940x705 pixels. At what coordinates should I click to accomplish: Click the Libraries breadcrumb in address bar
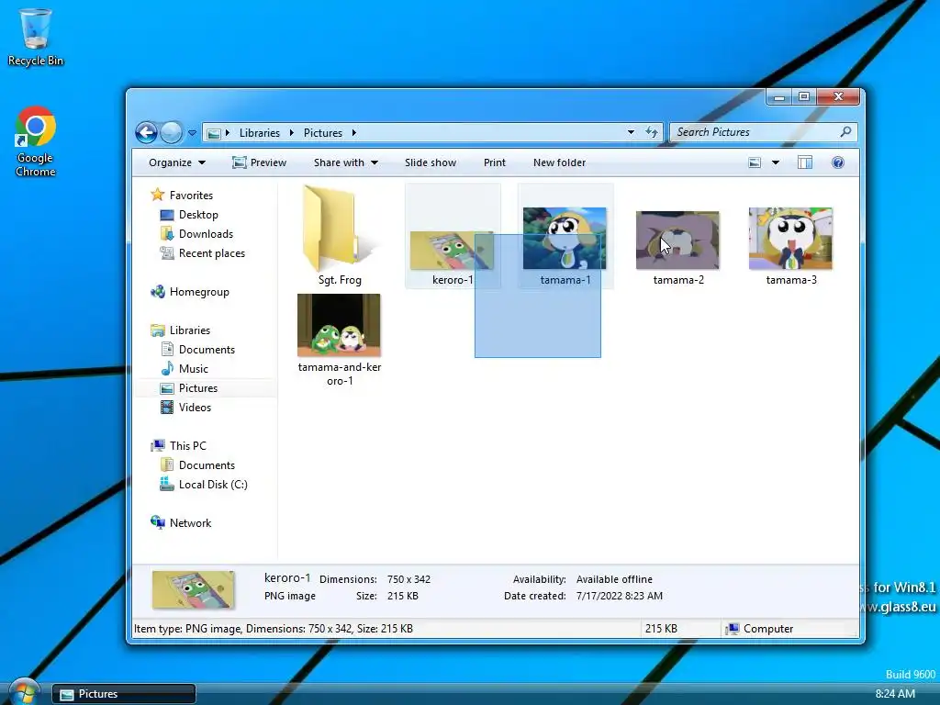260,133
